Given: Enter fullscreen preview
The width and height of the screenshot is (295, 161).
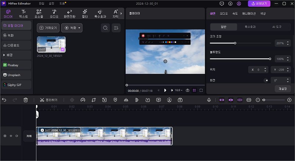Looking at the screenshot, I should coord(201,90).
